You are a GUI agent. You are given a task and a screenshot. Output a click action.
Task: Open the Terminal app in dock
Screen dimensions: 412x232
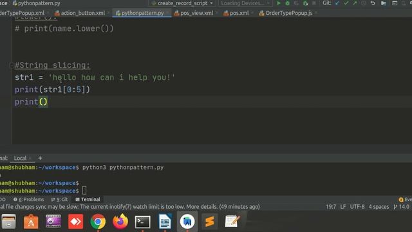(x=143, y=222)
